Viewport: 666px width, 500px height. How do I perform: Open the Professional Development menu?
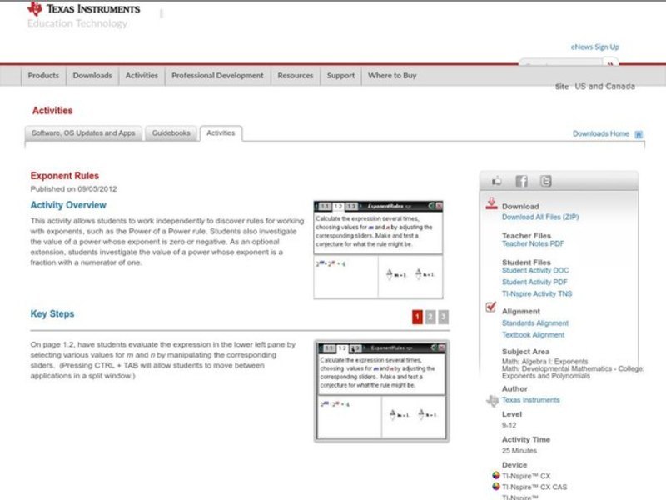(217, 76)
